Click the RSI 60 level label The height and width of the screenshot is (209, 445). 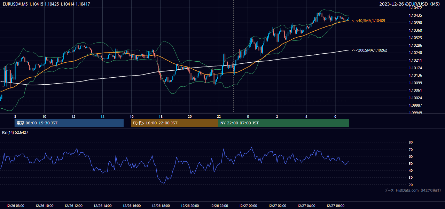pyautogui.click(x=411, y=156)
